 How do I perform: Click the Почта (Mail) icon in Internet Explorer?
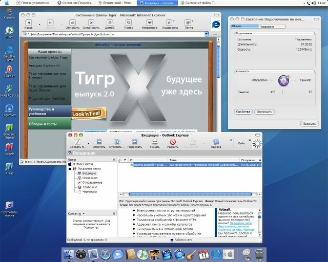click(x=188, y=23)
